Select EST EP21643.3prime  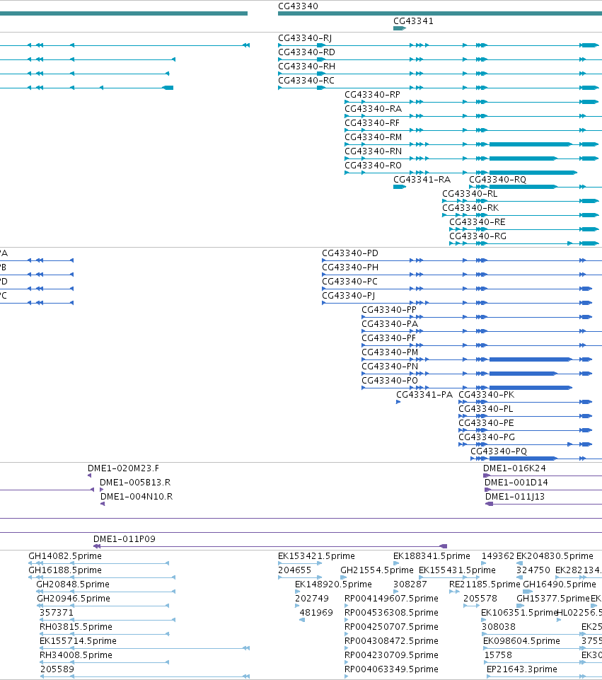(x=522, y=669)
